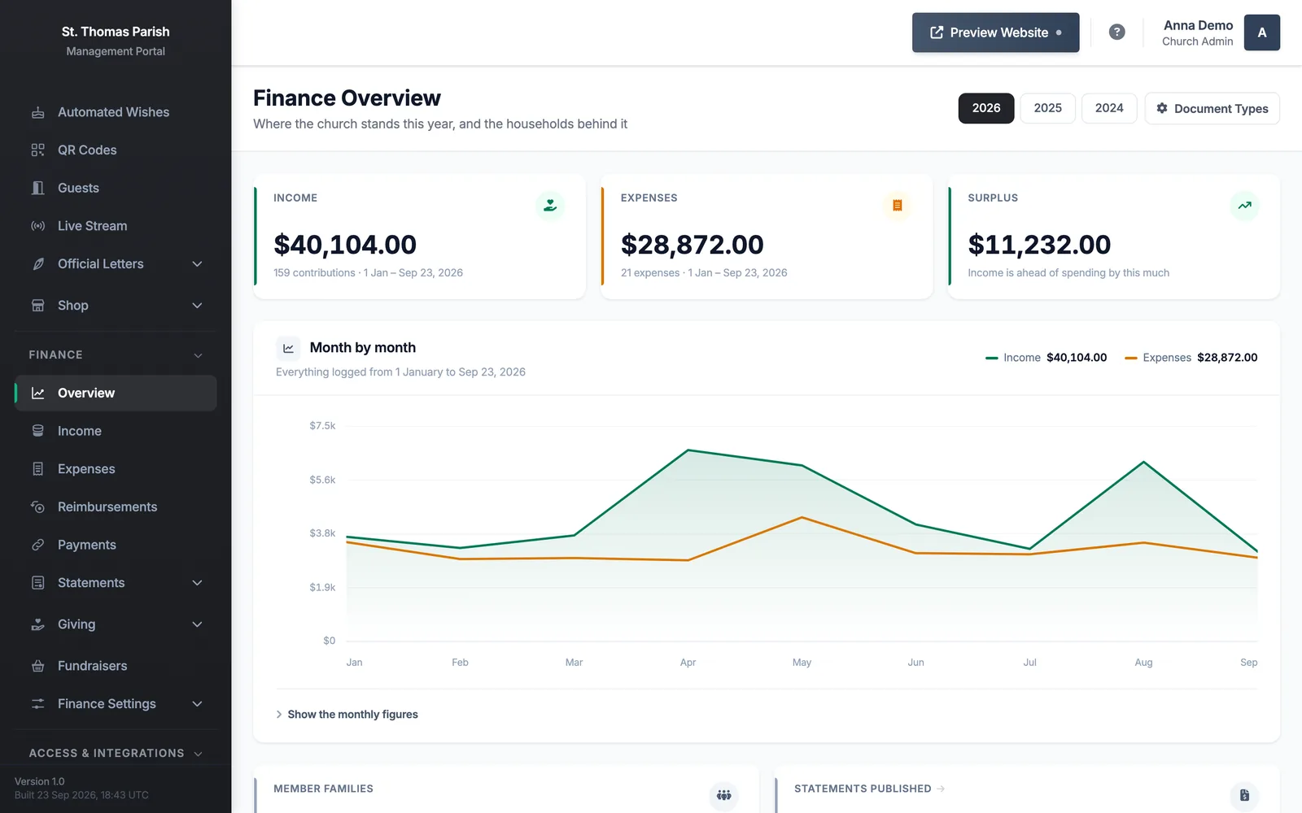Select the Income card hand-coin icon
Screen dimensions: 1302x813
550,206
